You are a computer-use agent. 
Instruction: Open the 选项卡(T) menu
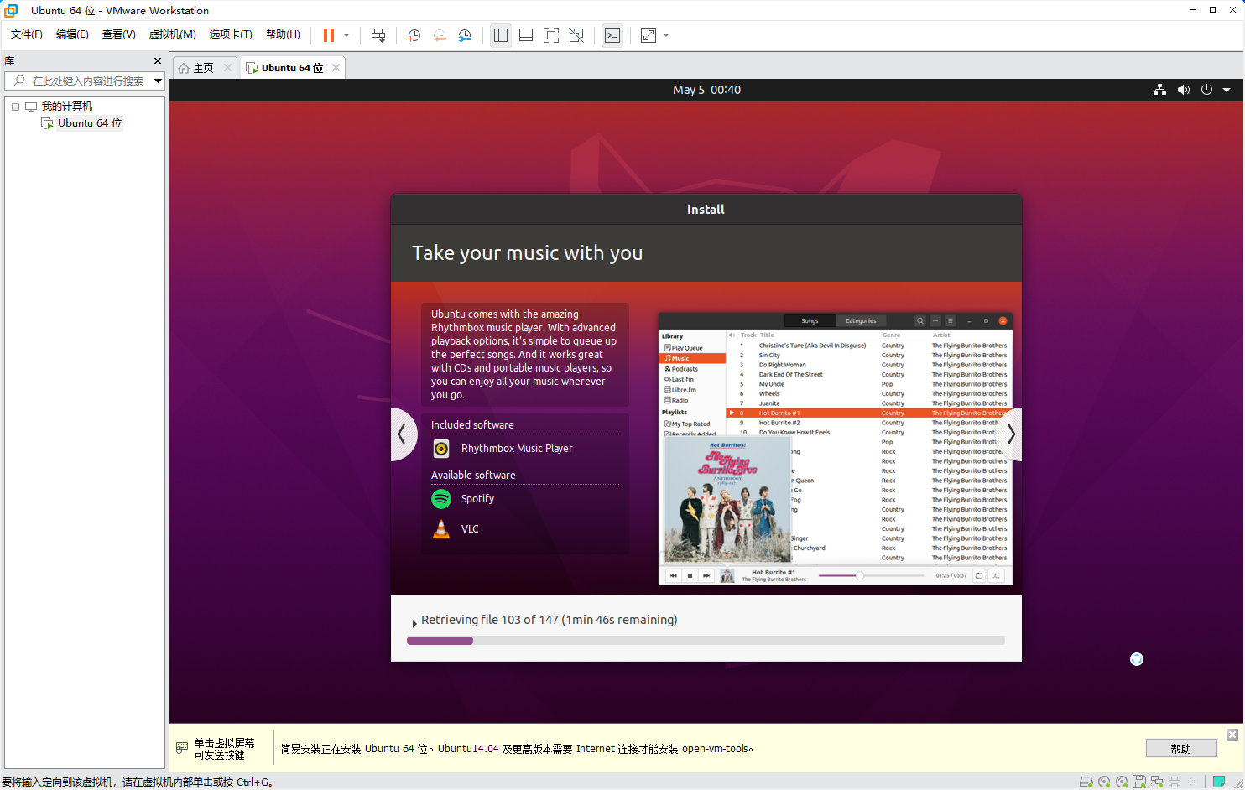(x=231, y=34)
